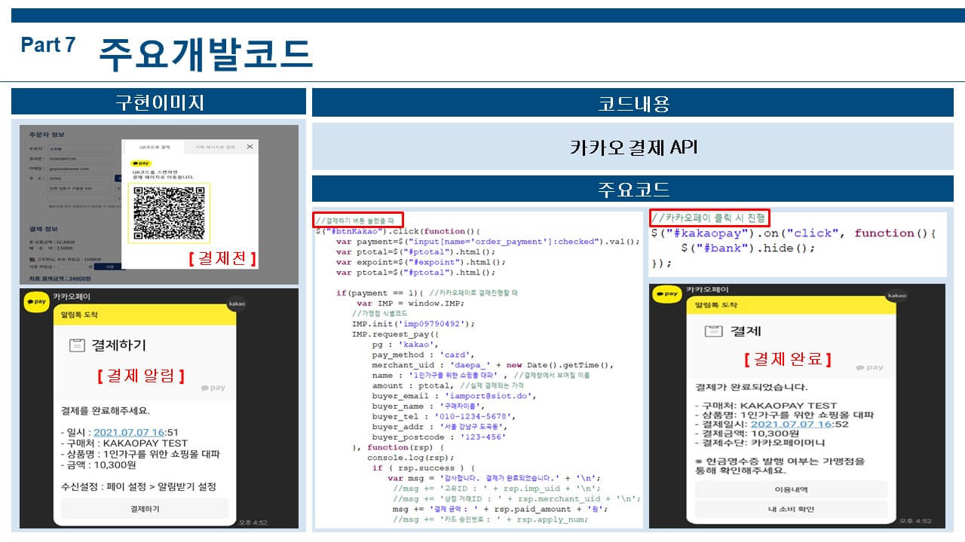Click the text 결제가 완료되었습니다.

pos(750,387)
